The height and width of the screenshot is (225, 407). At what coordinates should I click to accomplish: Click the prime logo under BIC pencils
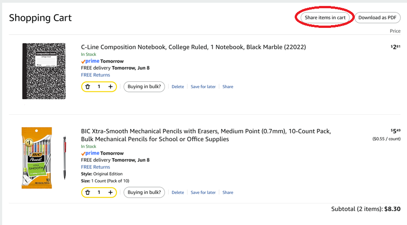(90, 153)
